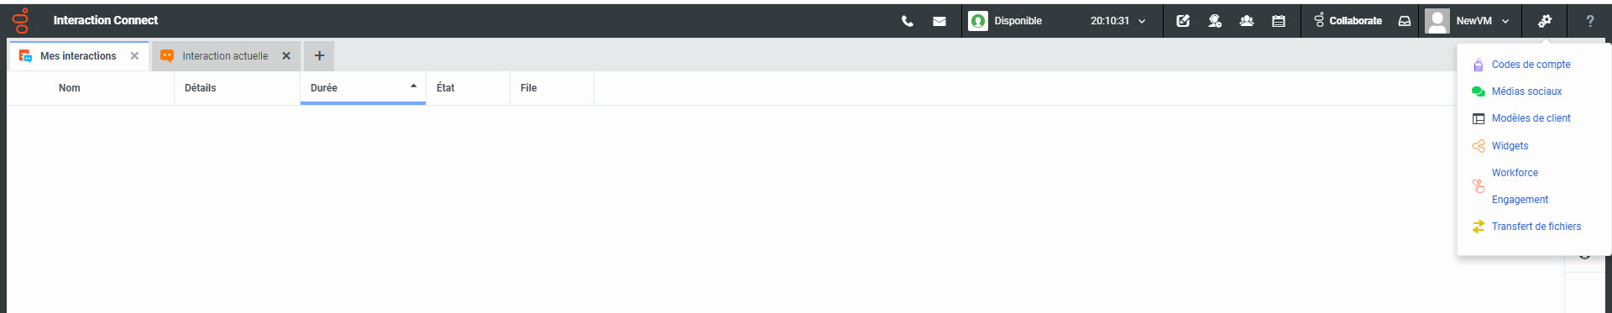Click the help question mark icon
The height and width of the screenshot is (313, 1612).
point(1589,21)
